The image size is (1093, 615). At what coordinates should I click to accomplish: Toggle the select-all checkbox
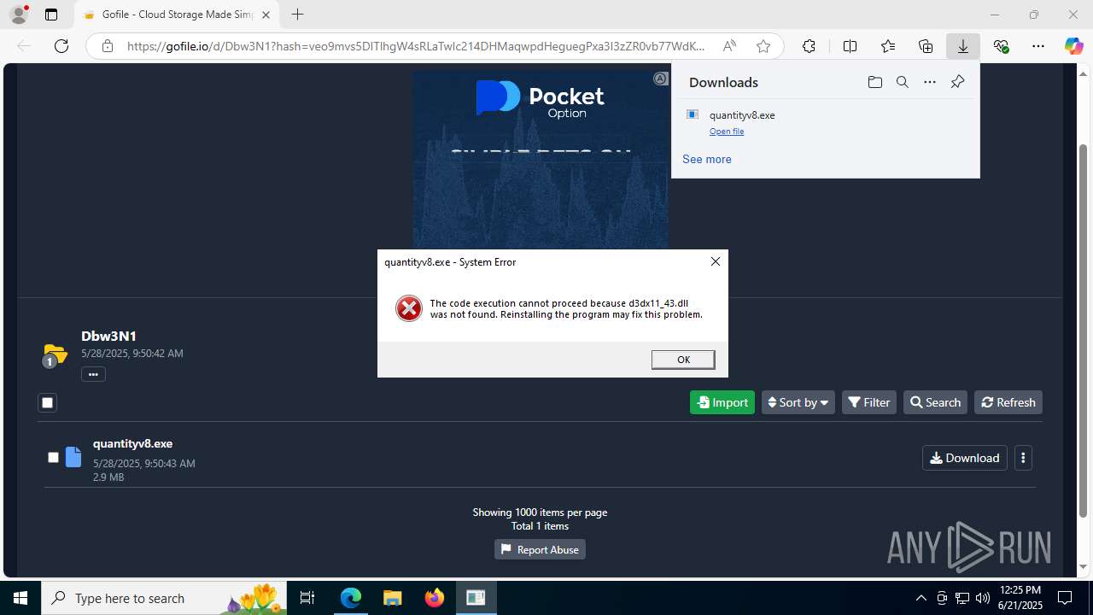point(47,402)
